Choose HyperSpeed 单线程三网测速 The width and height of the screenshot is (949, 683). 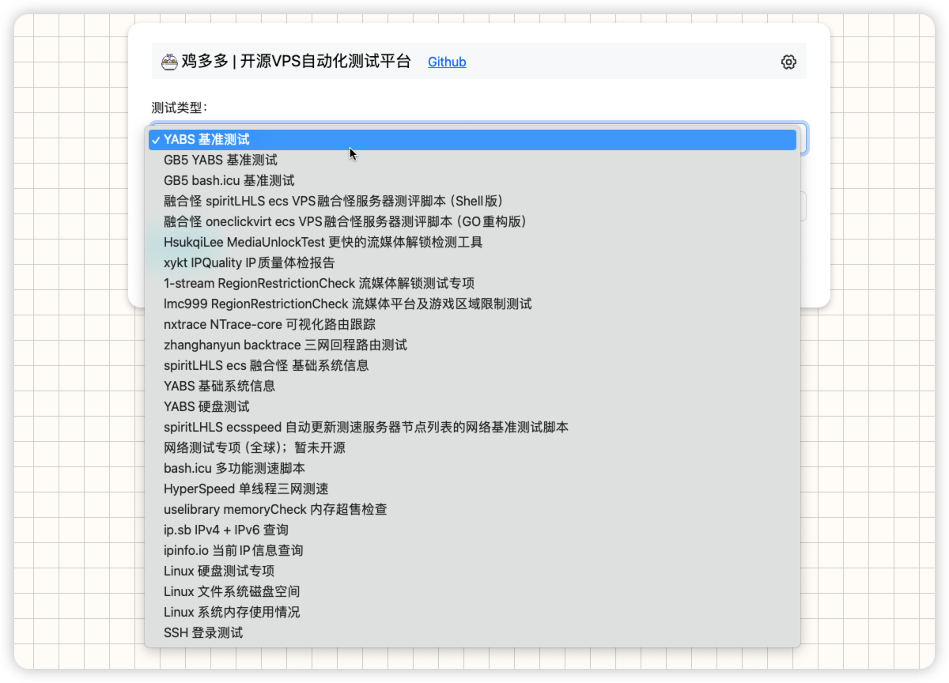(246, 489)
